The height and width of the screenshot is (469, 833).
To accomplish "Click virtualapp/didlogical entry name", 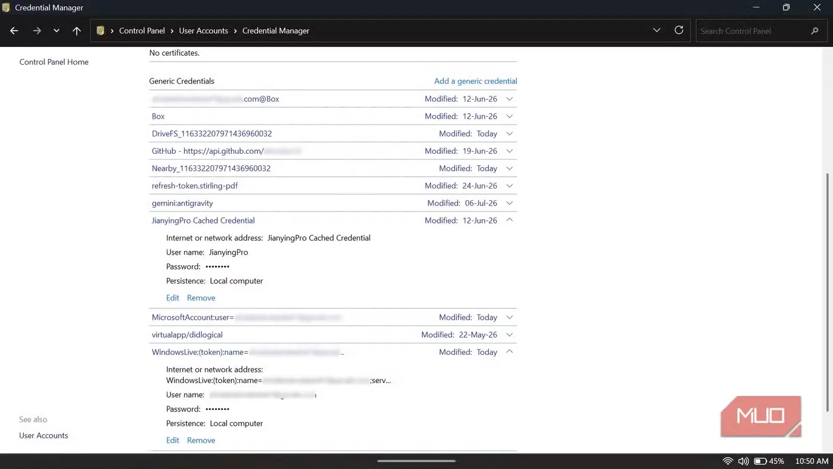I will click(187, 335).
